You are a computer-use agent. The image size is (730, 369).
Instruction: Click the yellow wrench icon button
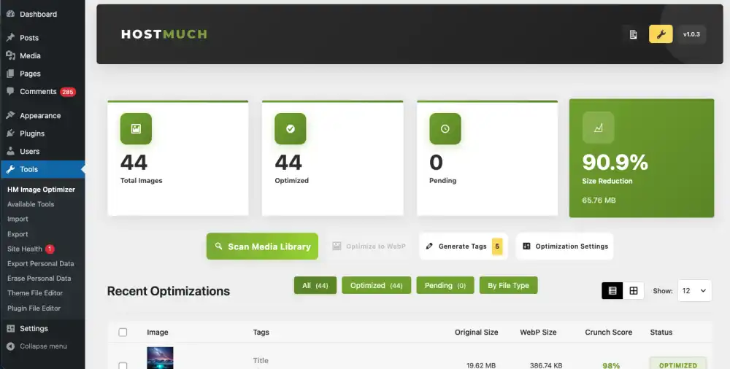pyautogui.click(x=661, y=34)
